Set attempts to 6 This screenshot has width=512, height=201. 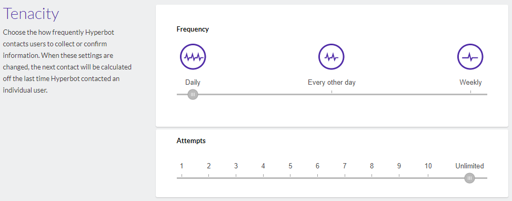pyautogui.click(x=317, y=166)
